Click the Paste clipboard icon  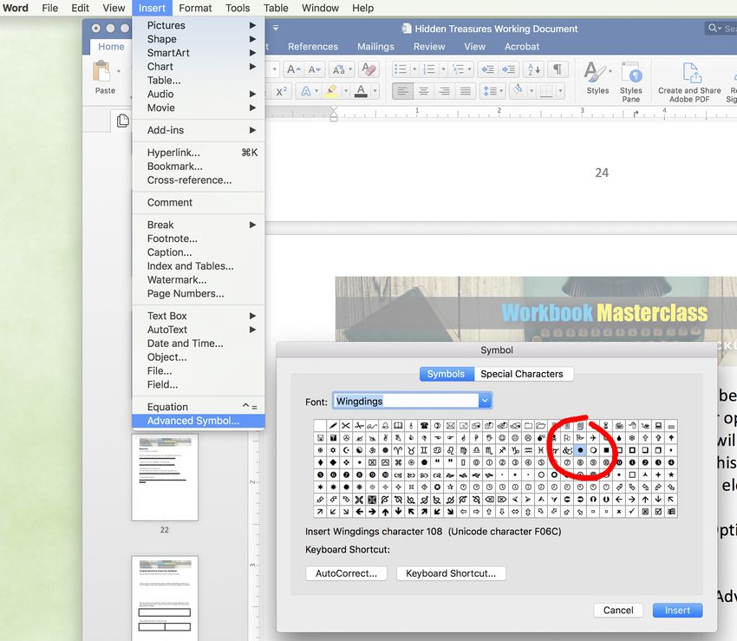102,71
